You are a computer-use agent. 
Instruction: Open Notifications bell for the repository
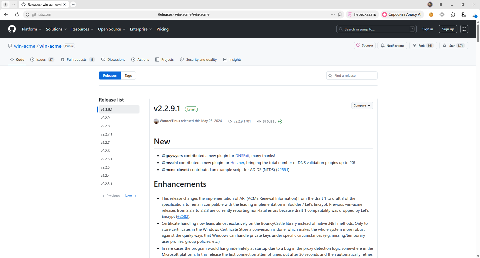pos(392,45)
